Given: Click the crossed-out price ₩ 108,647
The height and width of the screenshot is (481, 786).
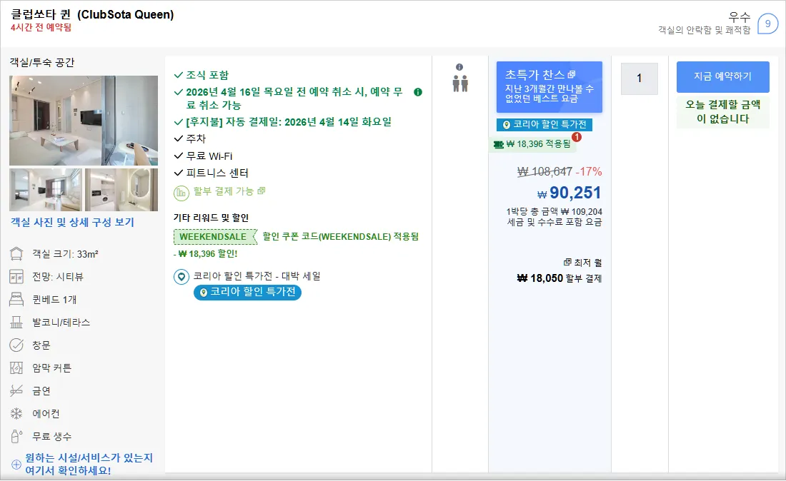Looking at the screenshot, I should [545, 172].
